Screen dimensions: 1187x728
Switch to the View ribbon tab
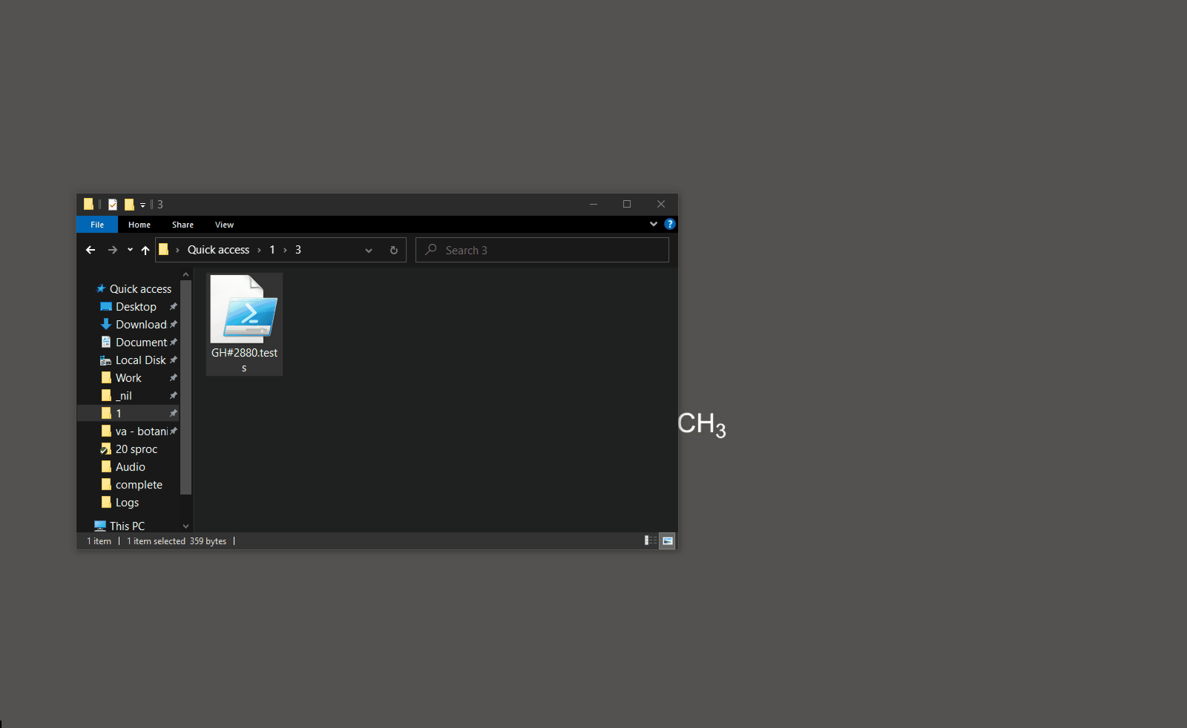(224, 225)
